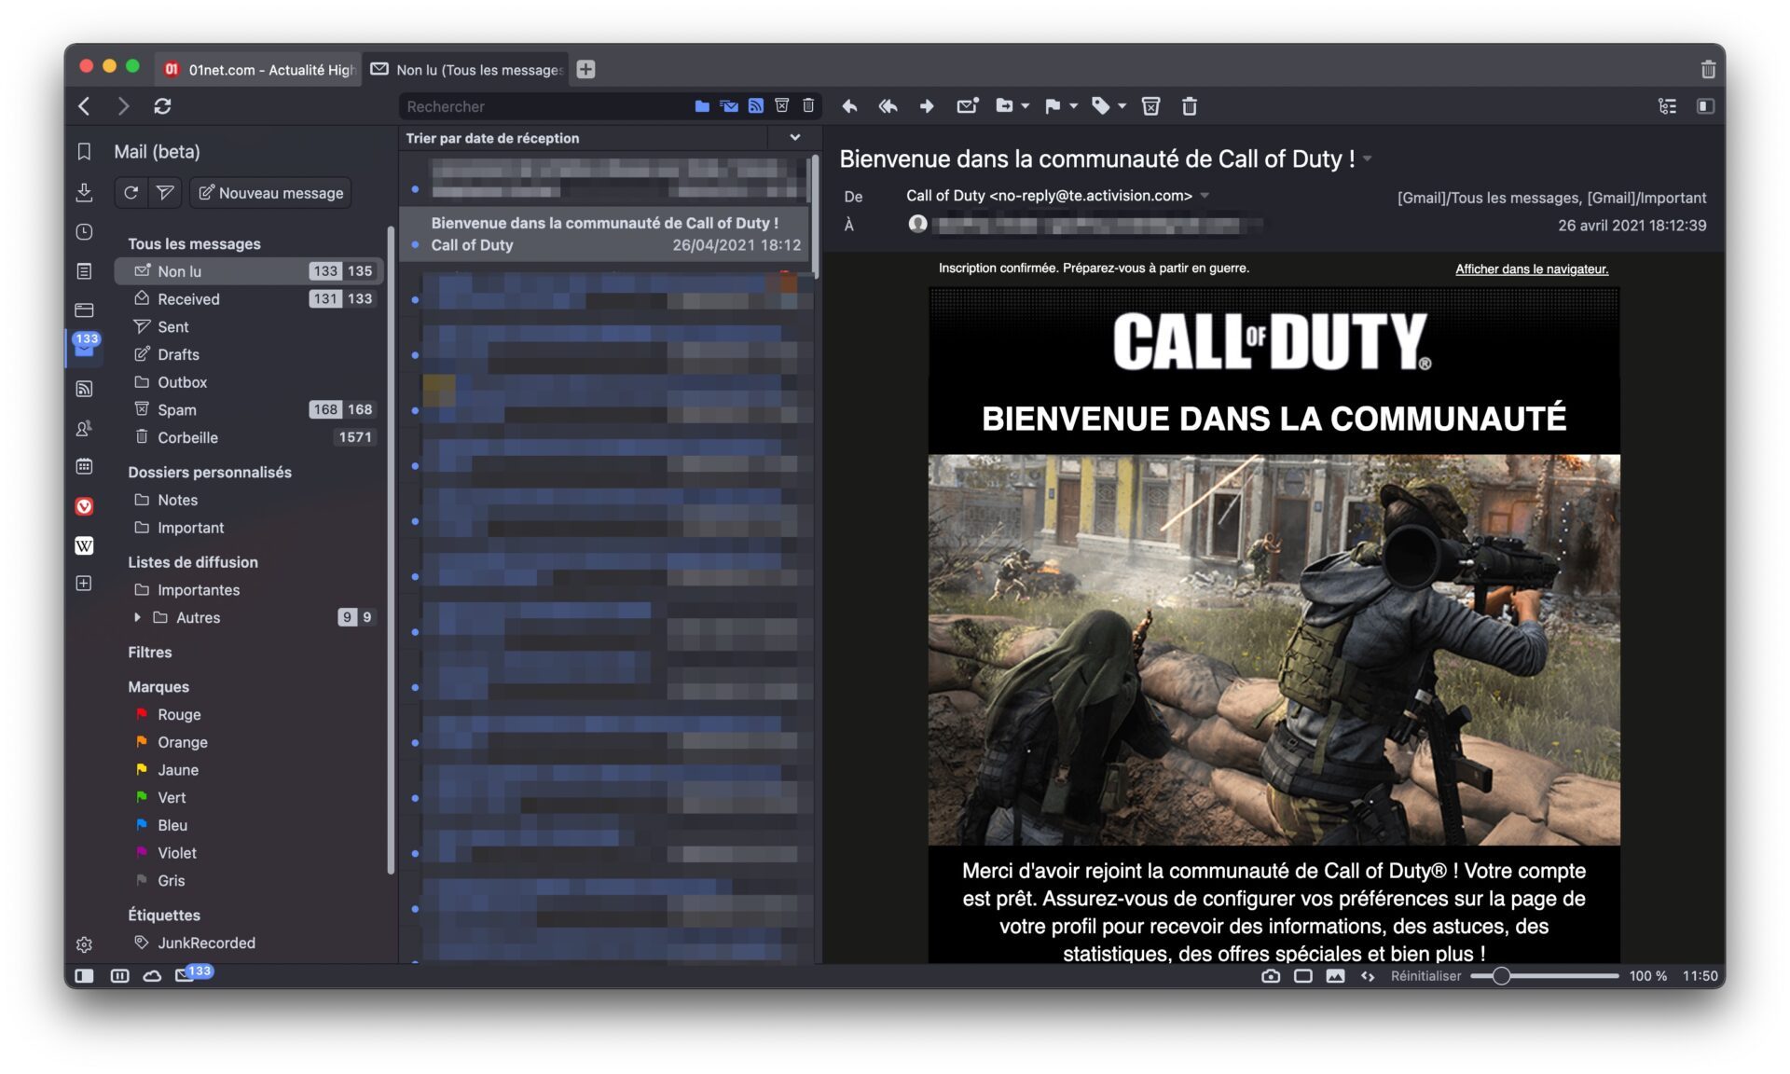Viewport: 1790px width, 1074px height.
Task: Reply to the Call of Duty message
Action: 849,106
